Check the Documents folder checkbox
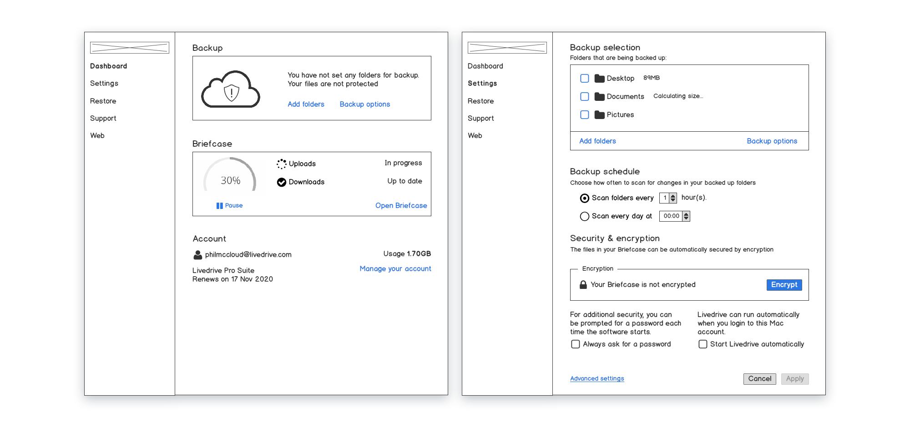This screenshot has width=910, height=427. click(x=585, y=97)
